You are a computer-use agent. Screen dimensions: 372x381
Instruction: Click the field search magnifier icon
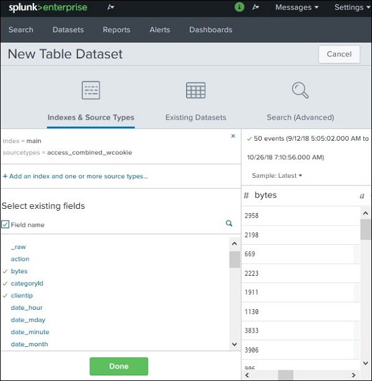click(x=229, y=224)
